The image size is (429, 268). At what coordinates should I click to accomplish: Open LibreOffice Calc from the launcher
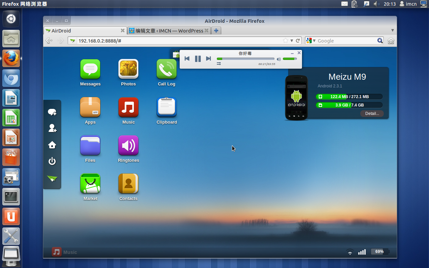click(x=11, y=118)
